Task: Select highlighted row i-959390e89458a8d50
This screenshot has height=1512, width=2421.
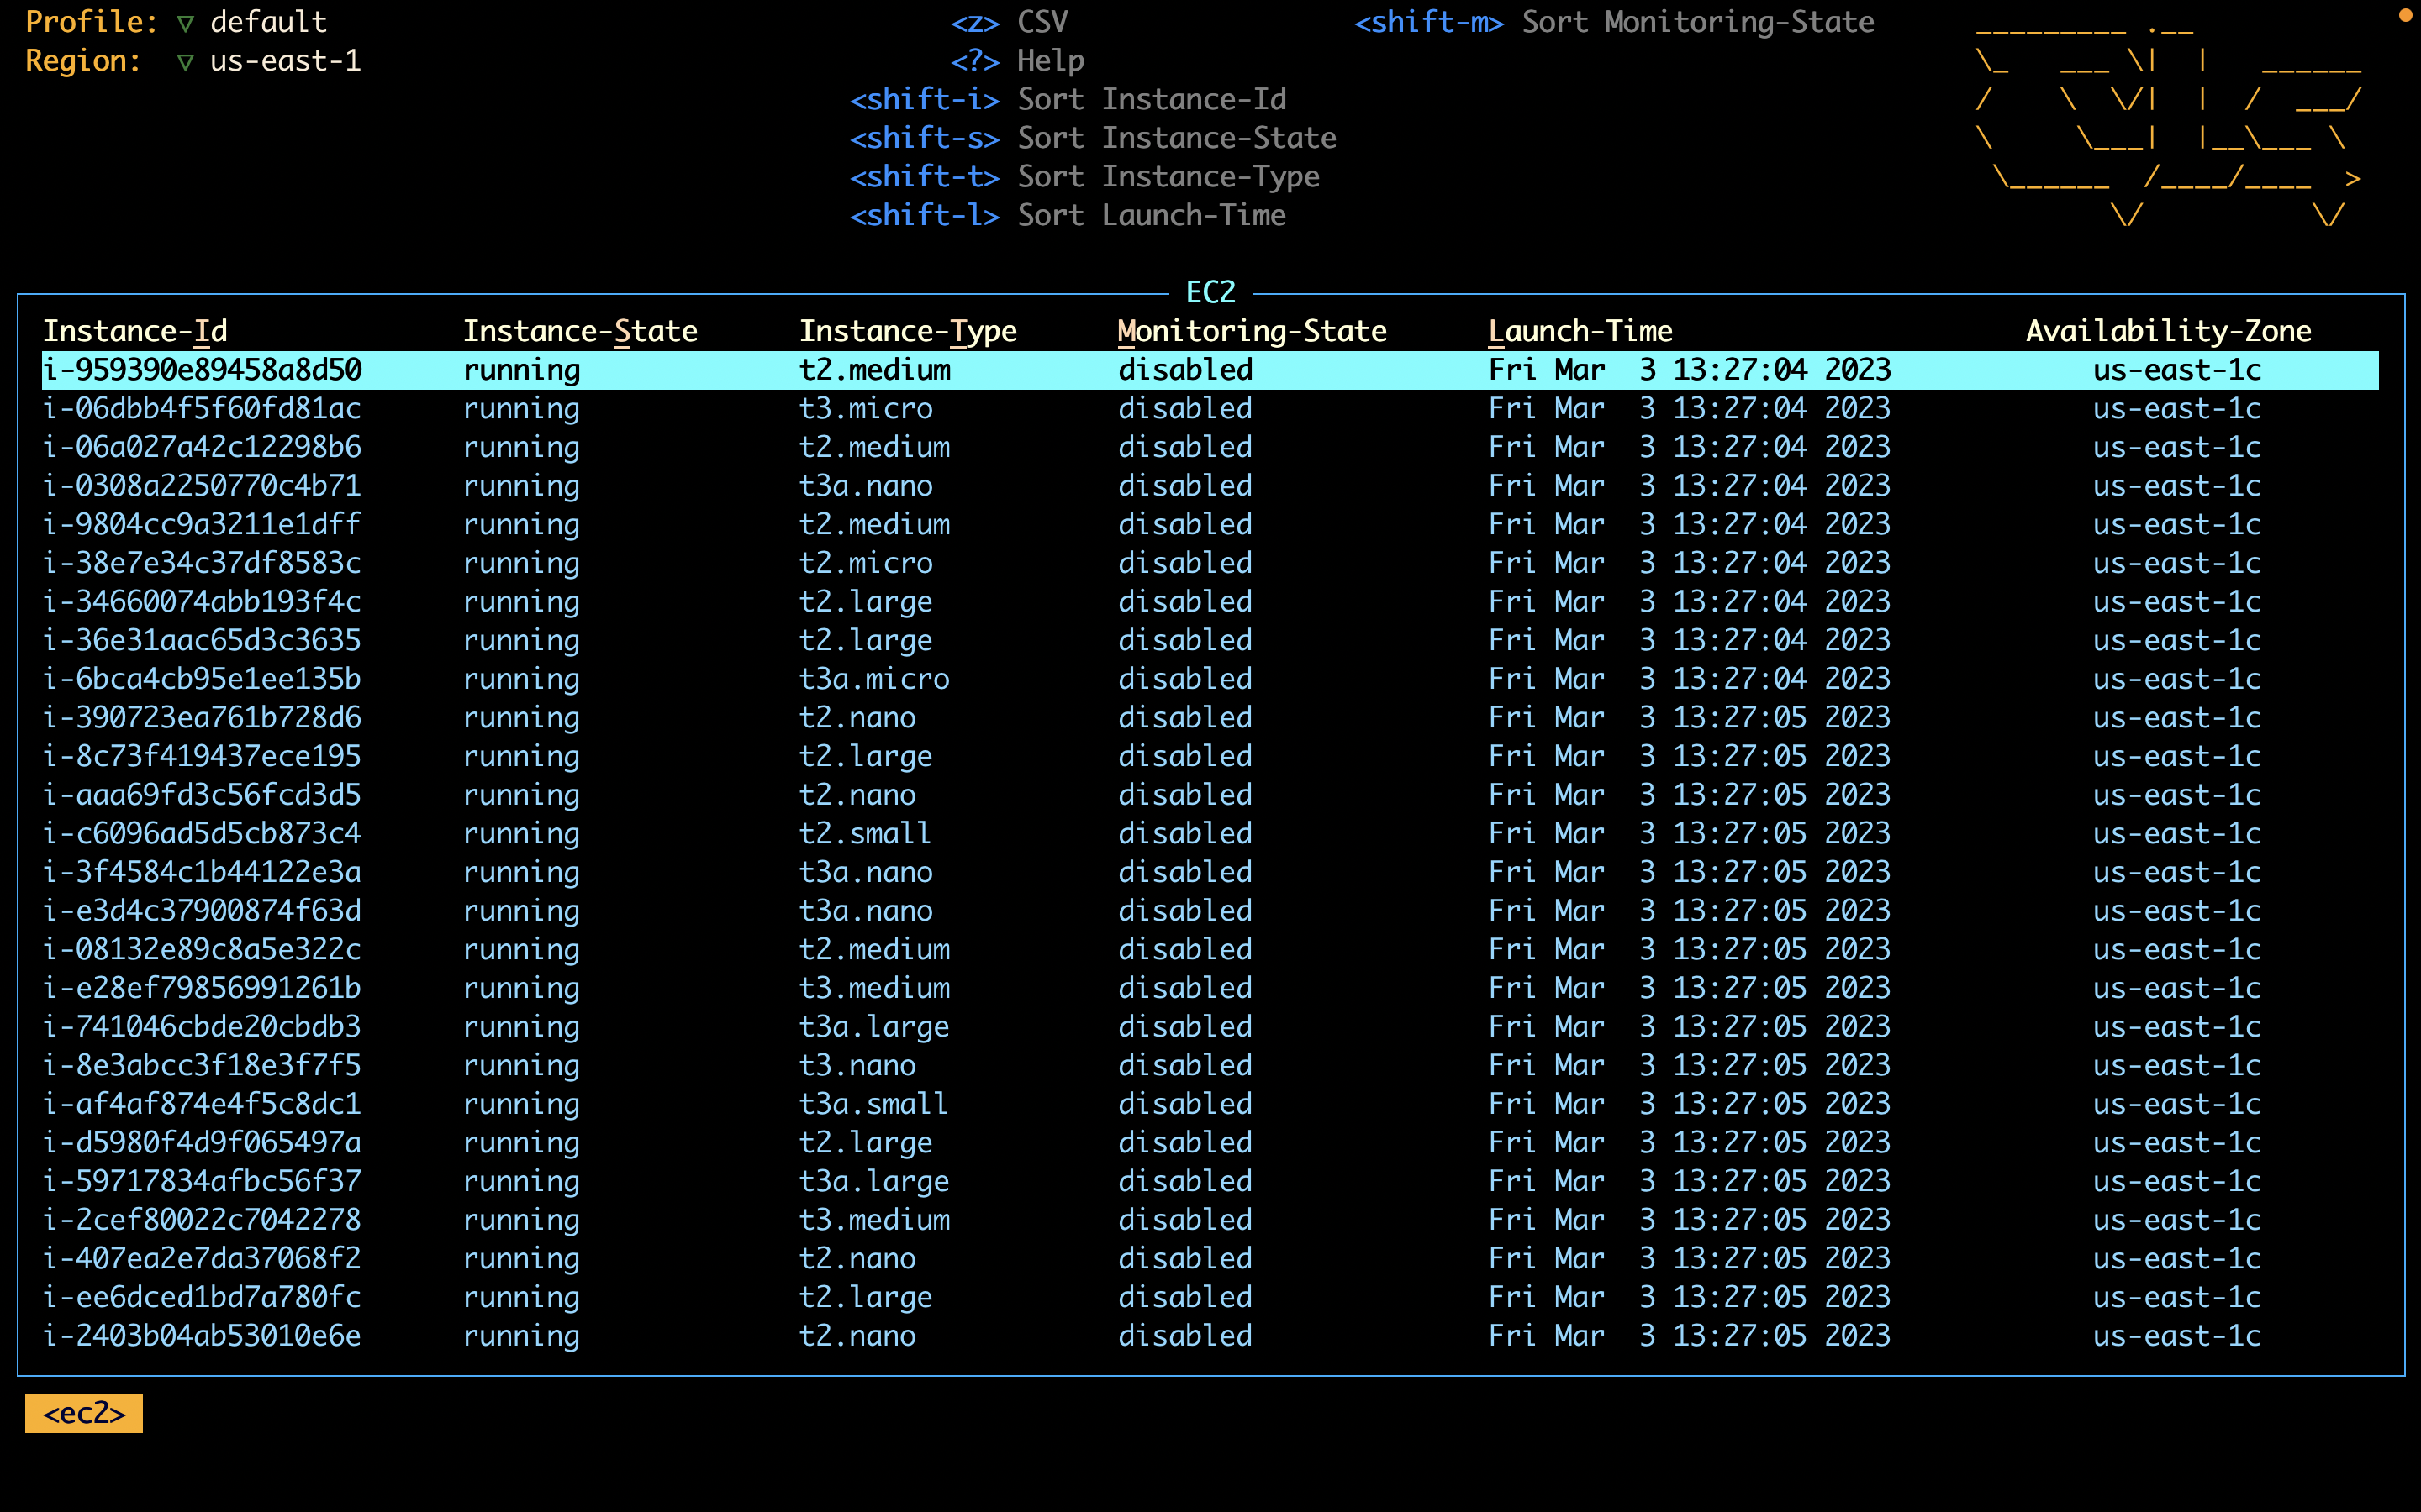Action: coord(202,370)
